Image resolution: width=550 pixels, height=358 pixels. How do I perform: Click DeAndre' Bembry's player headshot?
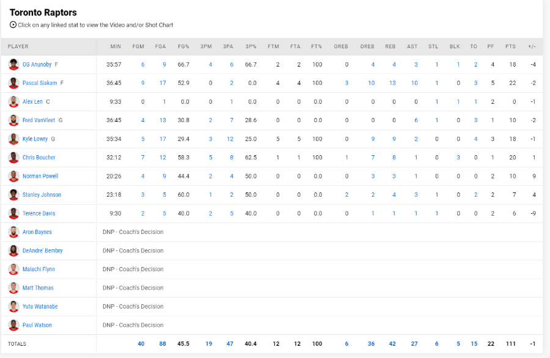click(13, 250)
